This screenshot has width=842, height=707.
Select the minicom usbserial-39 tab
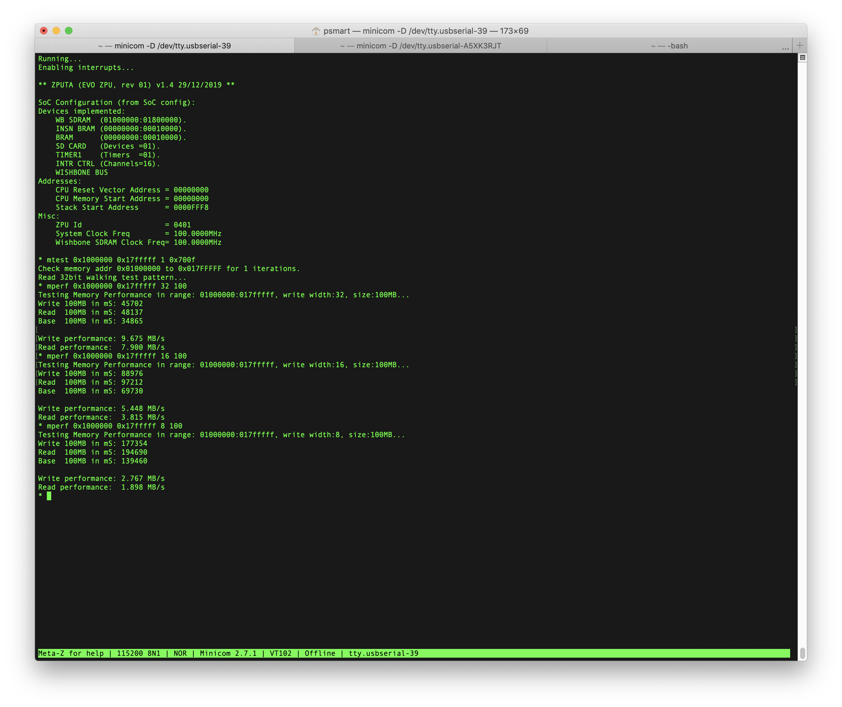(164, 46)
